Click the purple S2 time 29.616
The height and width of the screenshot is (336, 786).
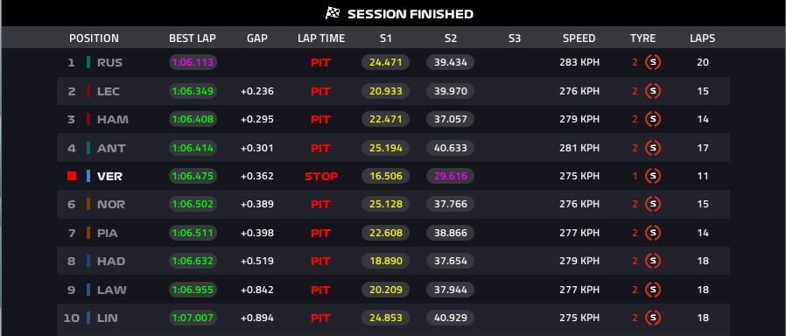click(x=450, y=176)
